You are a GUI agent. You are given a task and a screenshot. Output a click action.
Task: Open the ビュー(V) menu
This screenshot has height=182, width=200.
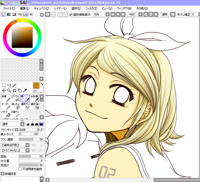(x=107, y=8)
